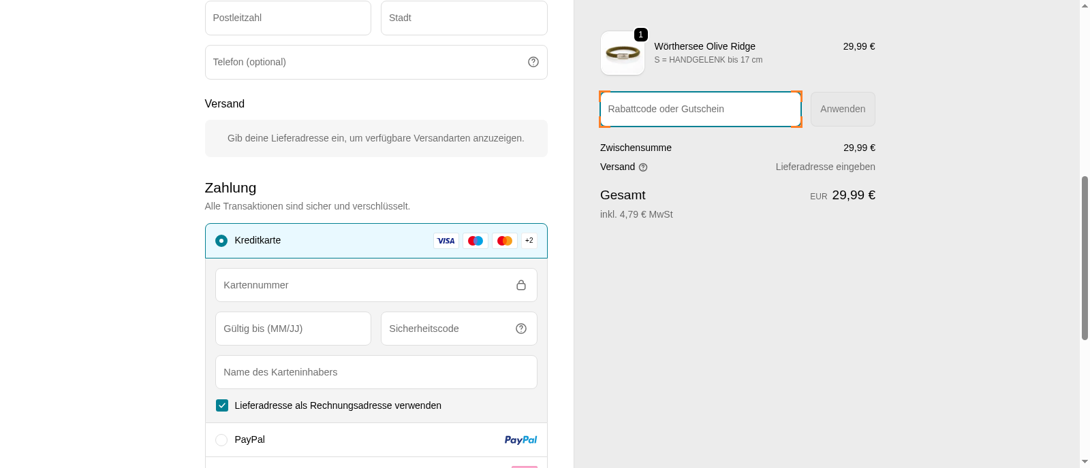This screenshot has height=468, width=1090.
Task: Click the lock icon in the Kartennummer field
Action: click(x=521, y=285)
